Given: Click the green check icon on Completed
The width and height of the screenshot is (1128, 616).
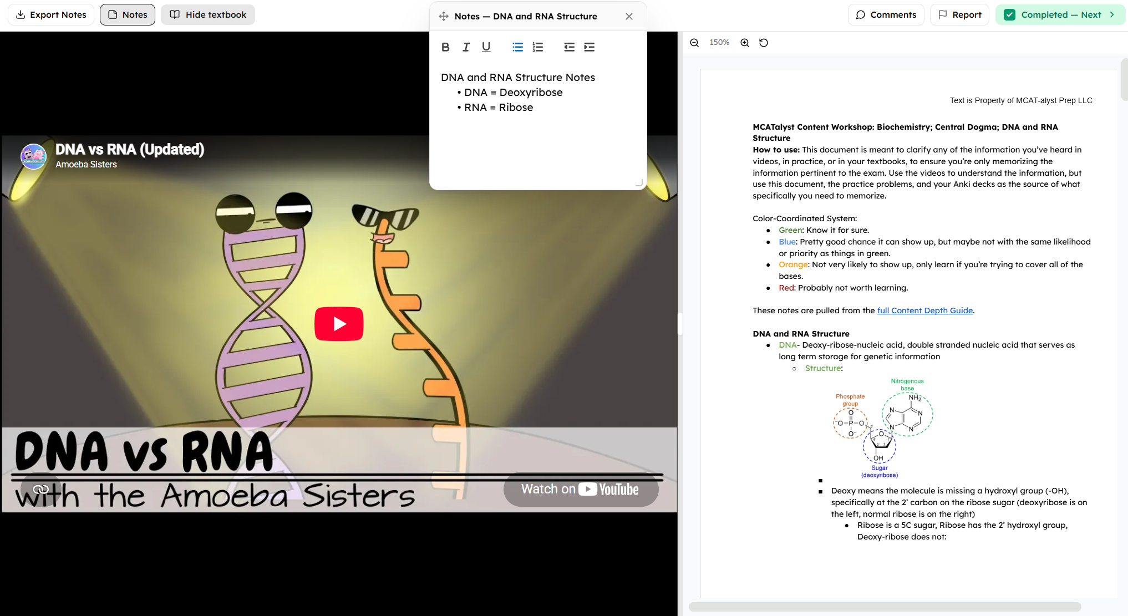Looking at the screenshot, I should click(x=1009, y=15).
